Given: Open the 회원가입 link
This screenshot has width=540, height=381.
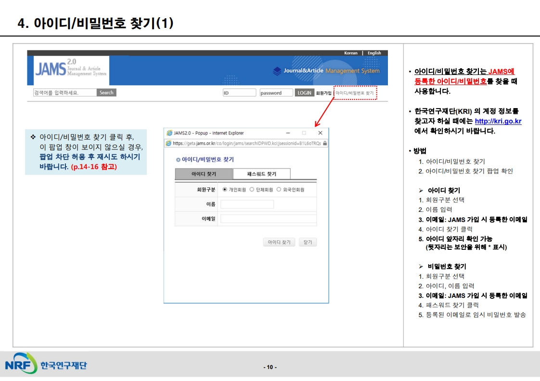Looking at the screenshot, I should [324, 93].
